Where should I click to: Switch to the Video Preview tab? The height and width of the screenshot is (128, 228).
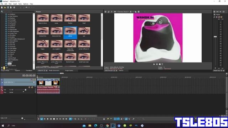point(109,70)
